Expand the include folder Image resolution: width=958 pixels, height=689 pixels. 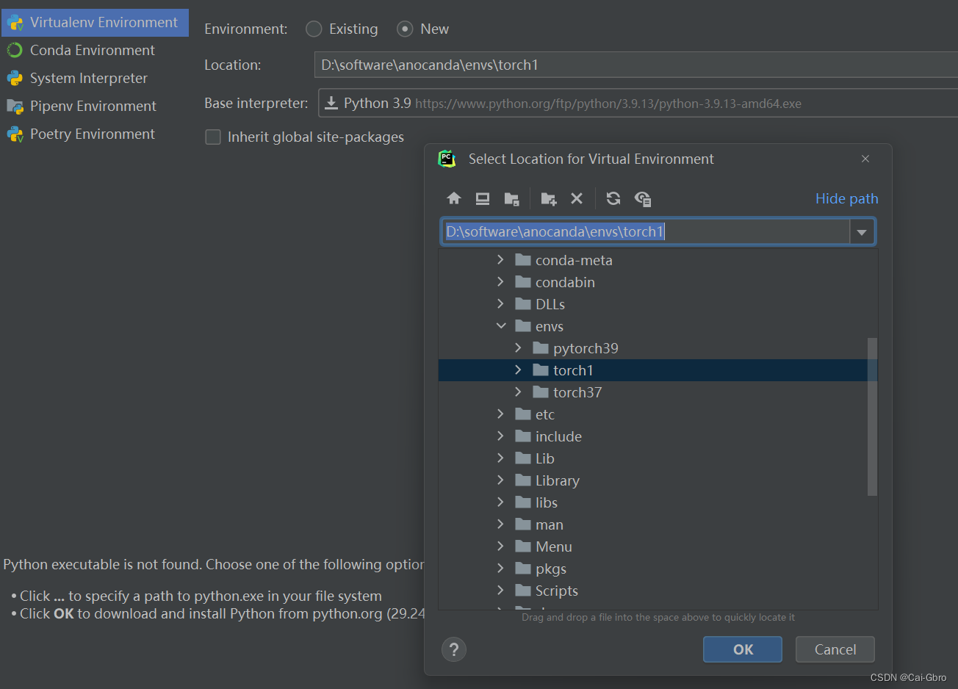[x=500, y=436]
